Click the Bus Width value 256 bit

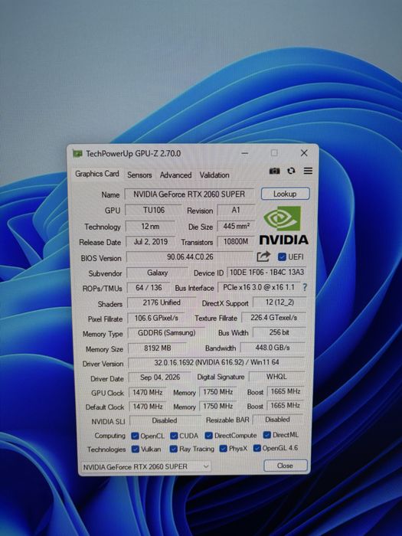[279, 332]
